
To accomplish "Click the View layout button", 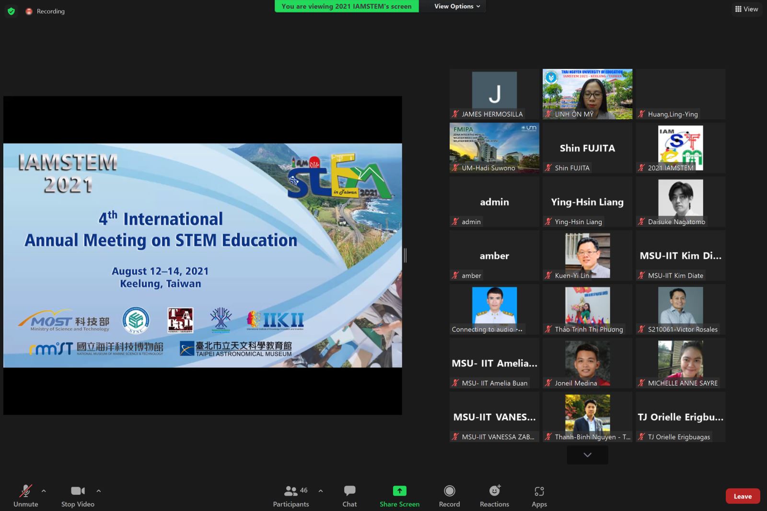I will tap(746, 9).
